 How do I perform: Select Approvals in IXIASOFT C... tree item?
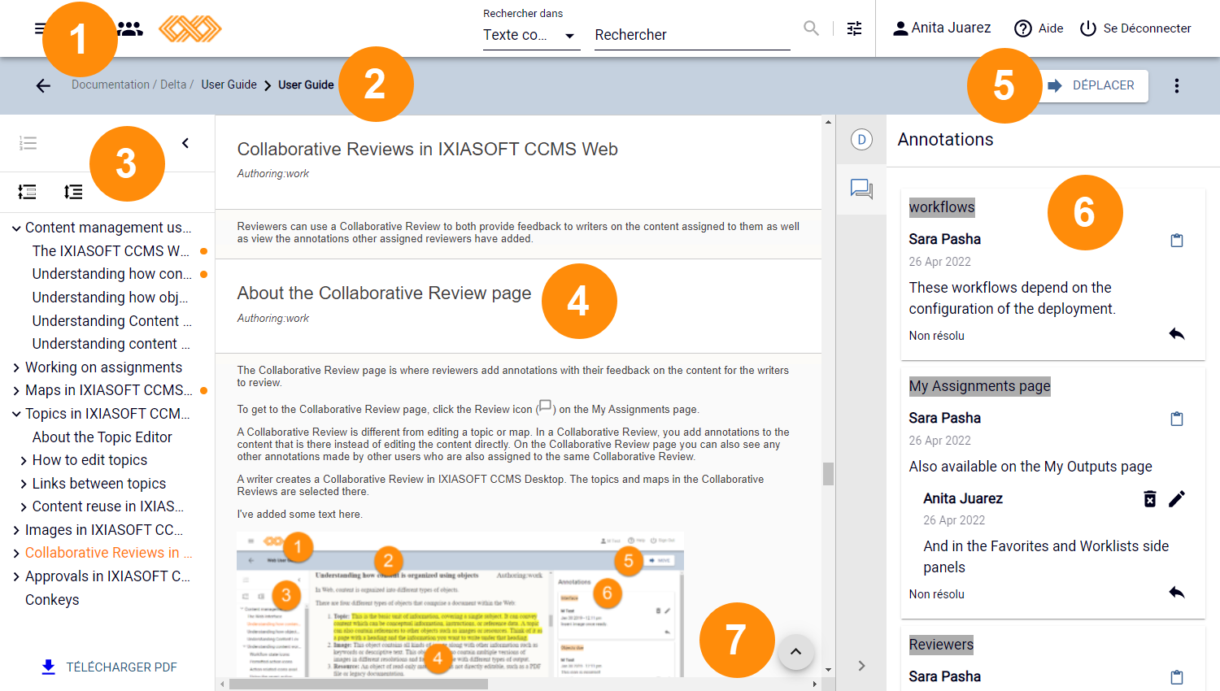click(107, 576)
